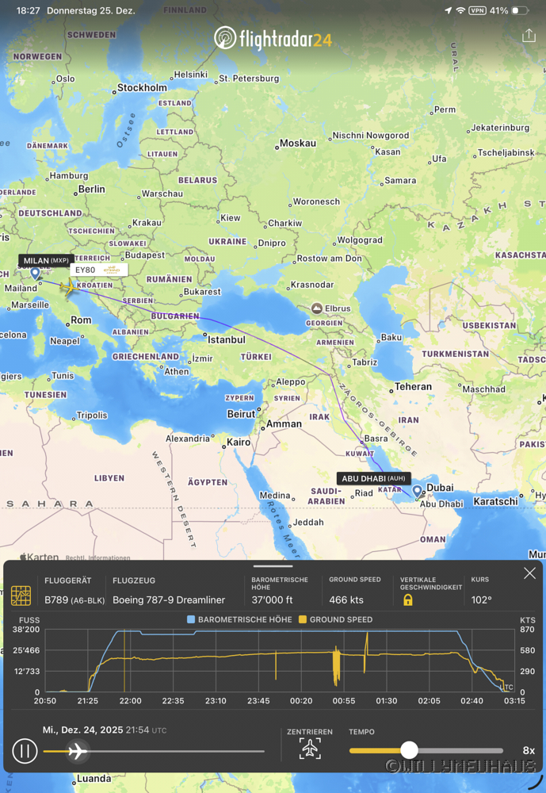The image size is (546, 793).
Task: Tap the orange radar grid icon
Action: click(x=21, y=595)
